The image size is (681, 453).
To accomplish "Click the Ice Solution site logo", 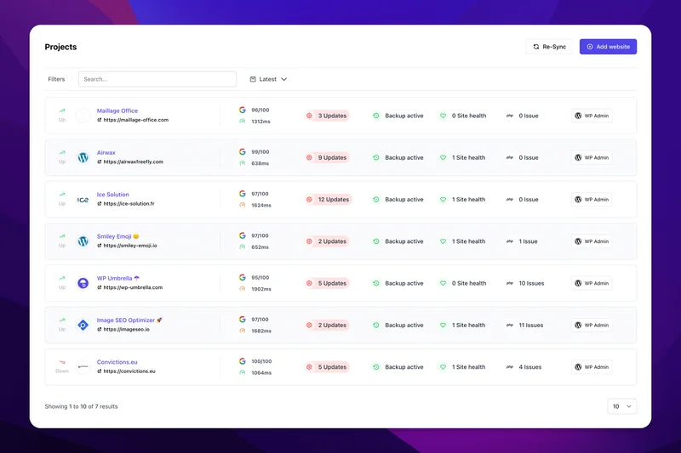I will (x=83, y=200).
